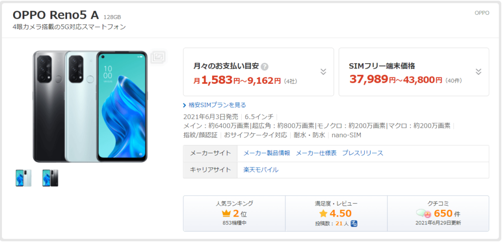The height and width of the screenshot is (242, 502).
Task: Open the プレスリリース link
Action: coord(362,153)
